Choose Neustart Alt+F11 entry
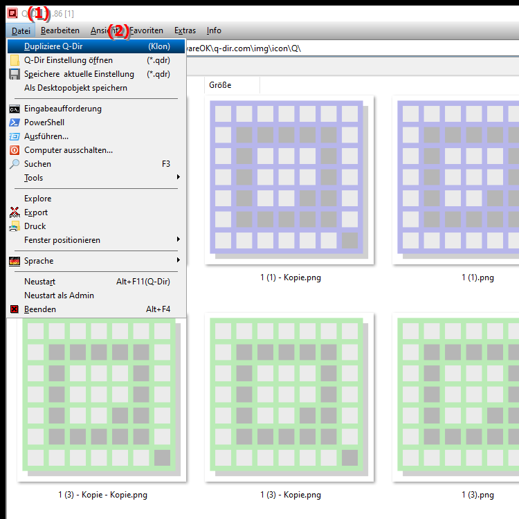This screenshot has width=519, height=519. click(96, 282)
